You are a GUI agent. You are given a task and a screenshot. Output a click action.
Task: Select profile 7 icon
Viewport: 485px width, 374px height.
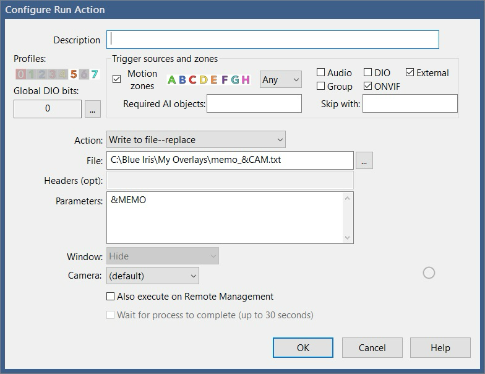click(x=94, y=75)
